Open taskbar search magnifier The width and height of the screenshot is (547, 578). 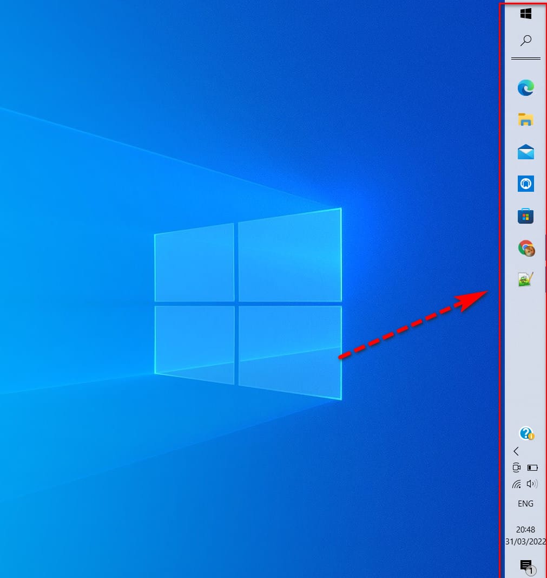tap(526, 40)
